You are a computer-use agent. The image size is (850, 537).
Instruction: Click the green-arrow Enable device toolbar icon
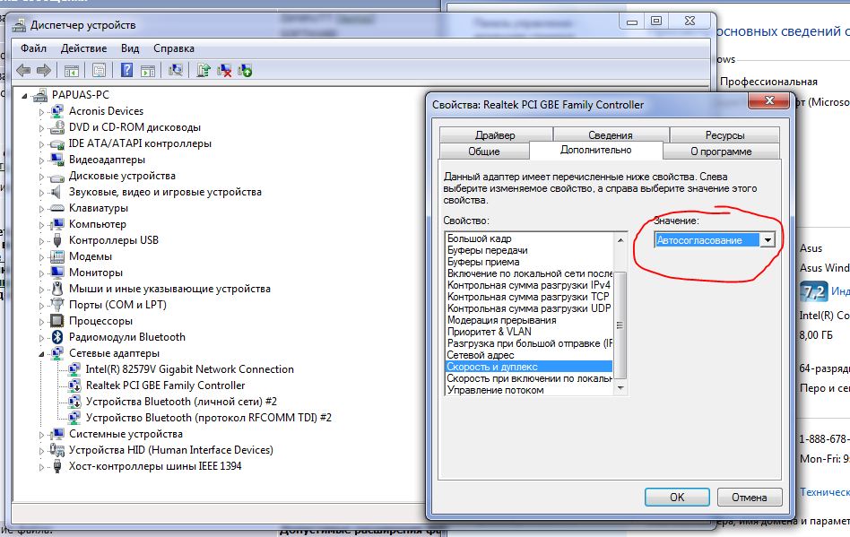pyautogui.click(x=245, y=70)
